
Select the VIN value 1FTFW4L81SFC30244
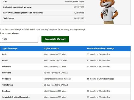click(x=74, y=2)
